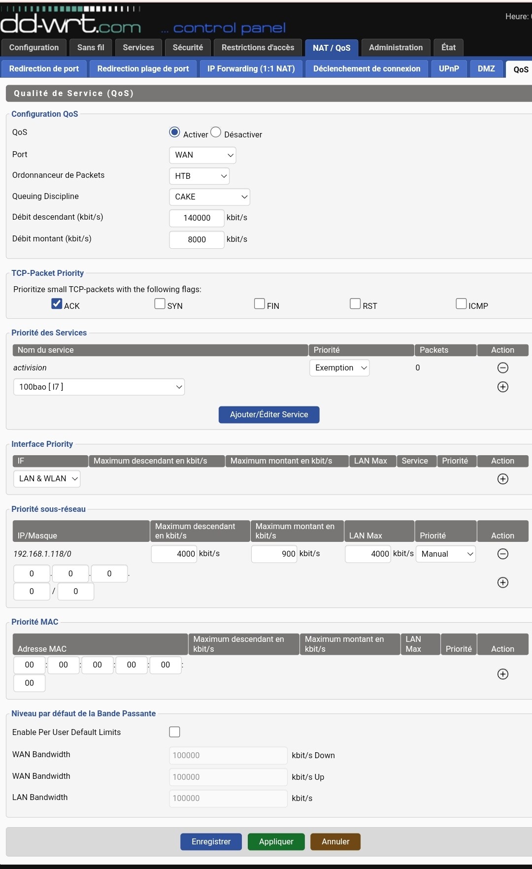Enable QoS with Activer radio

[x=174, y=132]
